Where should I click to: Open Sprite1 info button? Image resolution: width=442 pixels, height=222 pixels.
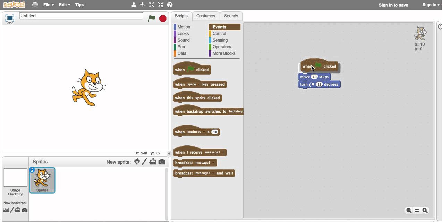(32, 170)
